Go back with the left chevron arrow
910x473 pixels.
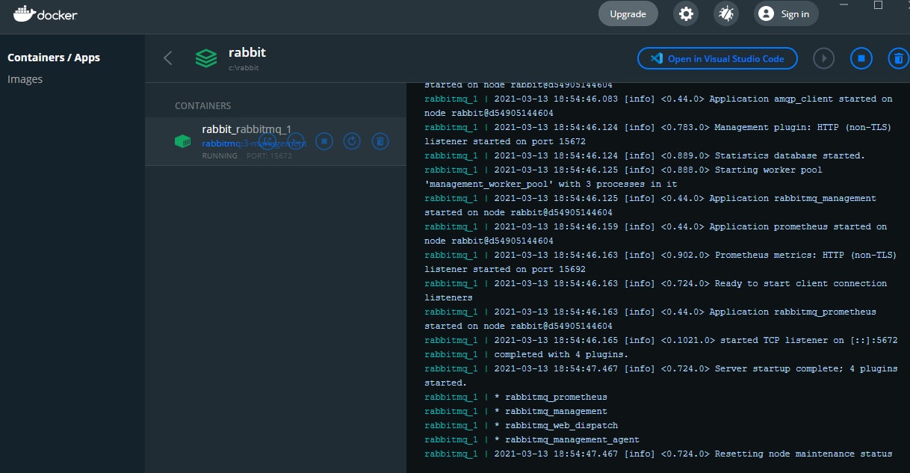click(168, 58)
